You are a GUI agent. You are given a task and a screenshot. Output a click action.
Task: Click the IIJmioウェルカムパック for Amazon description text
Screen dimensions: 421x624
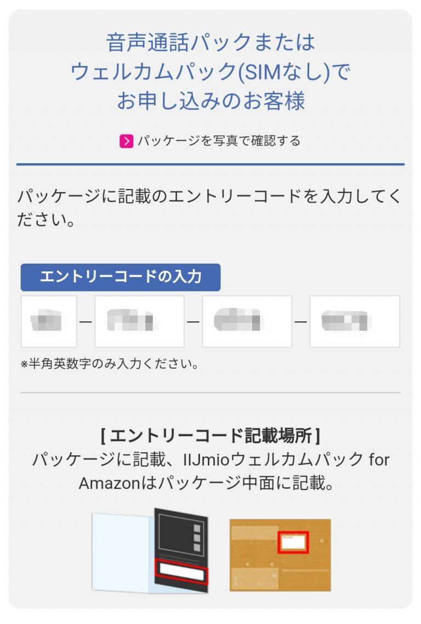click(210, 471)
